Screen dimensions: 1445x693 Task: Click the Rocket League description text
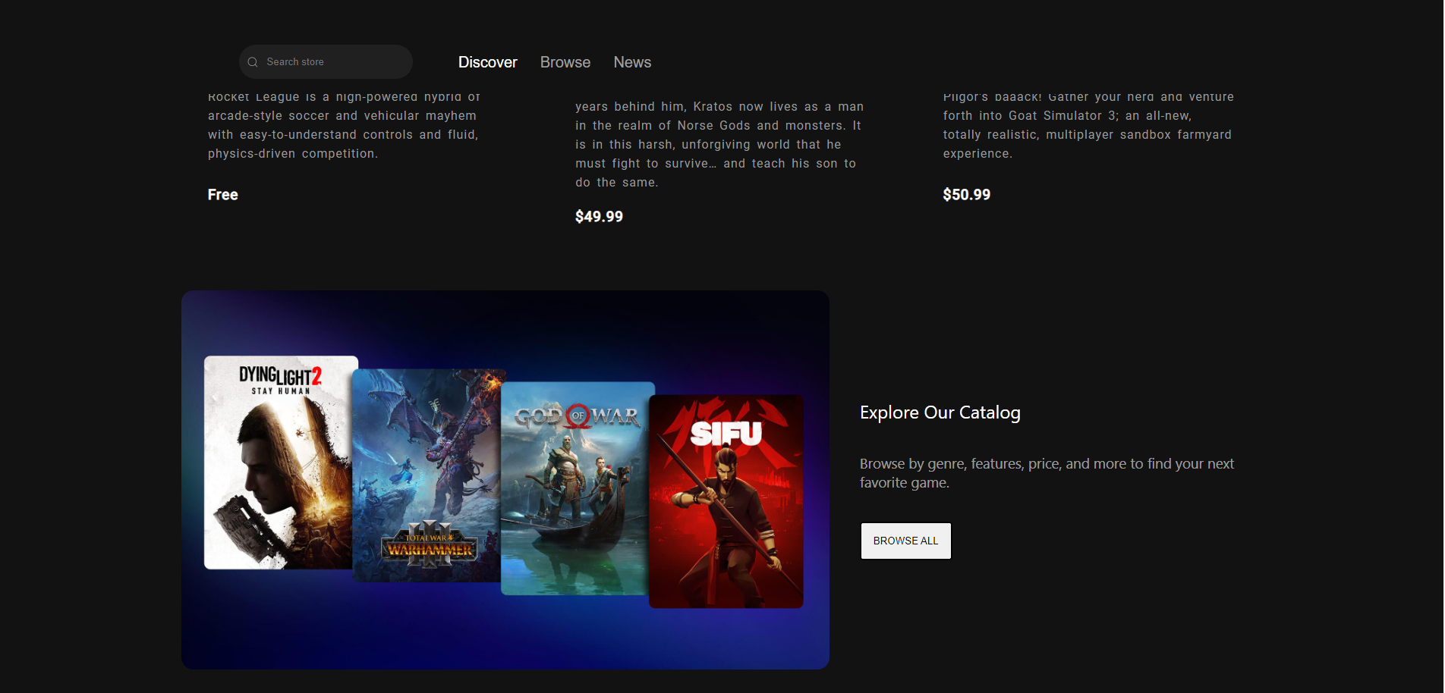tap(344, 125)
